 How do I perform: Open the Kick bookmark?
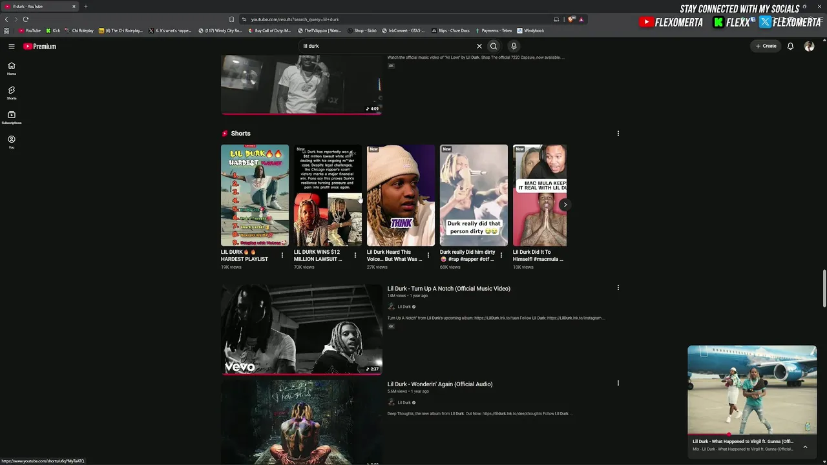click(53, 30)
